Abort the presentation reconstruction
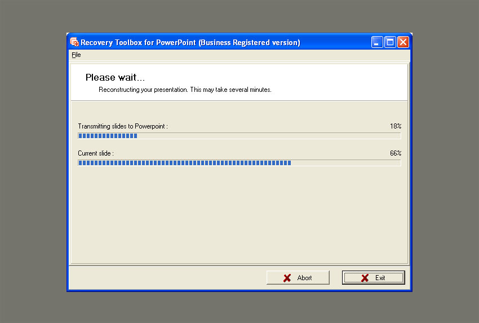The image size is (479, 323). [298, 277]
